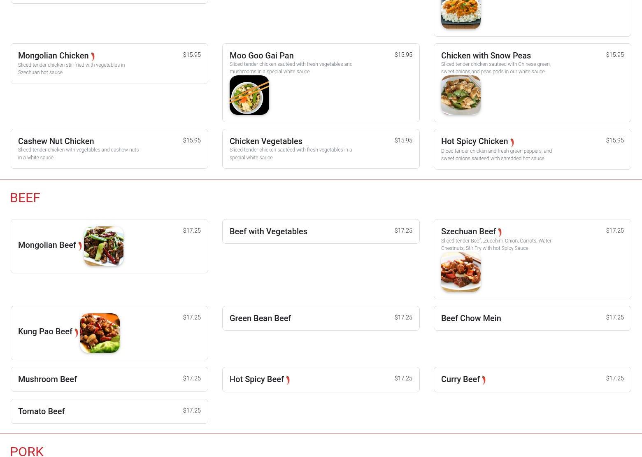
Task: View the Mongolian Beef dish image
Action: (104, 246)
